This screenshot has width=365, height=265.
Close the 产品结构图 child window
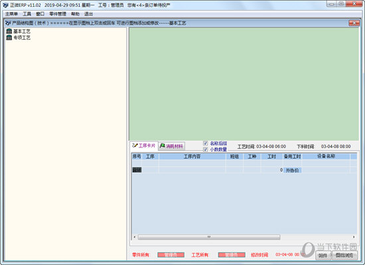[354, 23]
